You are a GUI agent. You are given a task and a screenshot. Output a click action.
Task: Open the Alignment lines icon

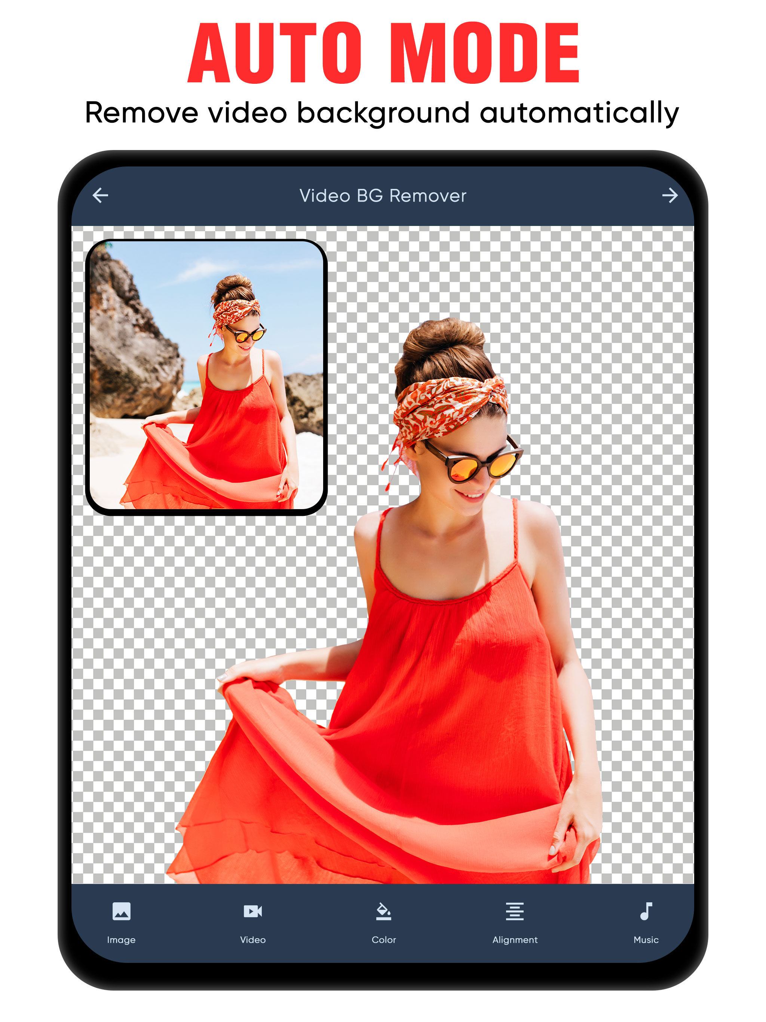[x=515, y=911]
